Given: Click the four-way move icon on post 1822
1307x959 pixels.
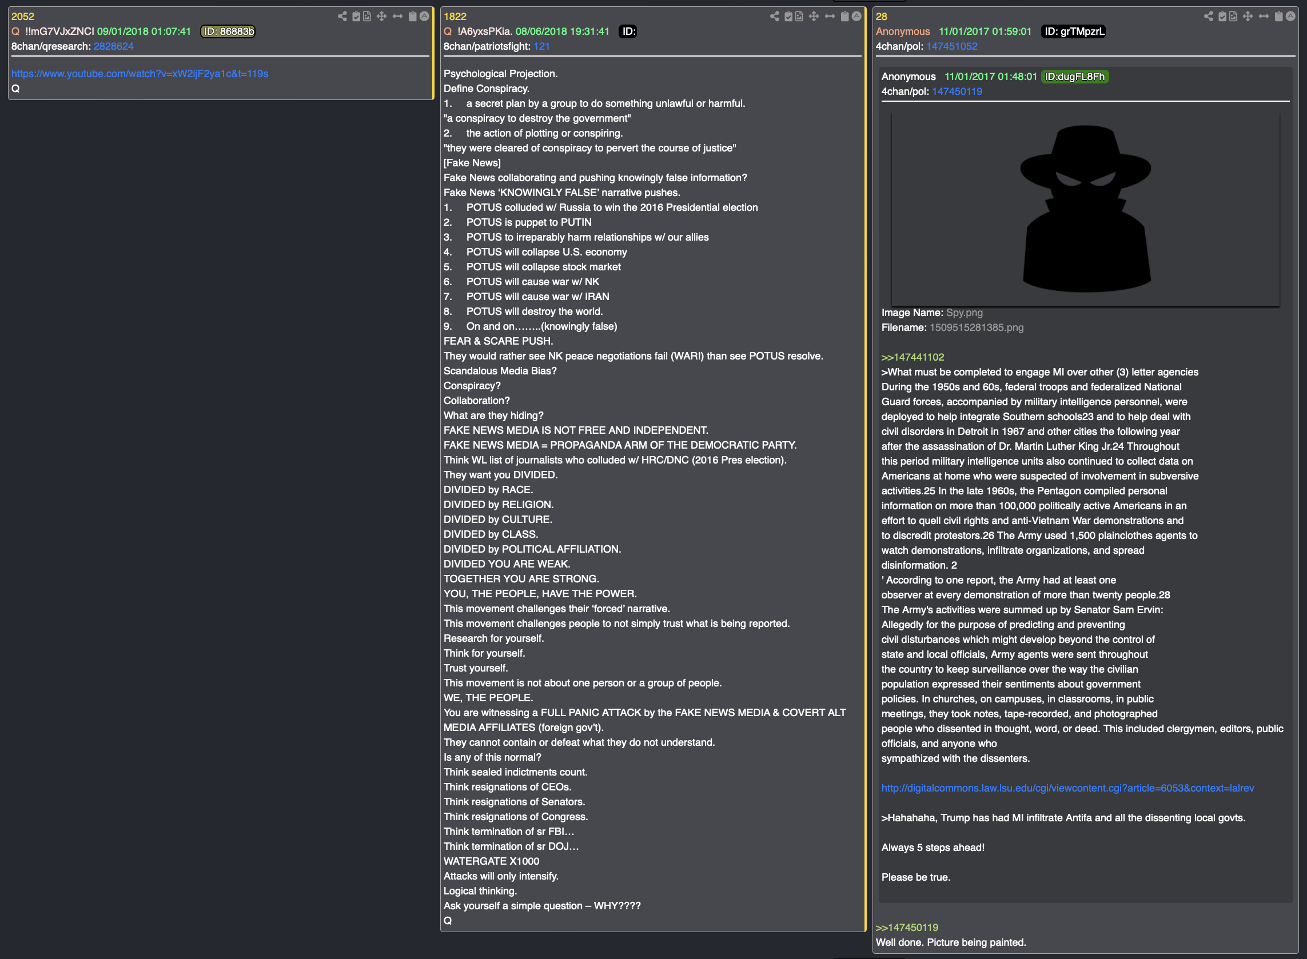Looking at the screenshot, I should [814, 16].
